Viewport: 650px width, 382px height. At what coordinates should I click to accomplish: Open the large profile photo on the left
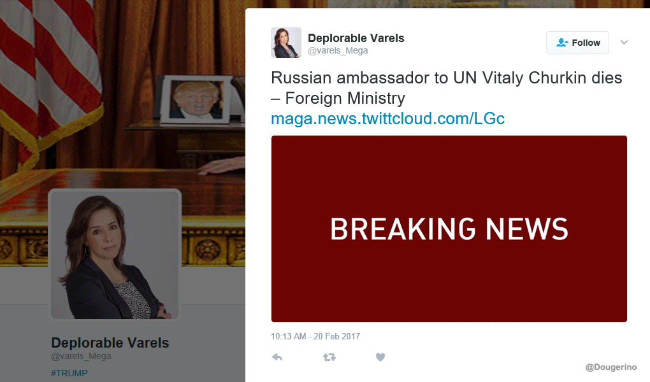[x=115, y=255]
